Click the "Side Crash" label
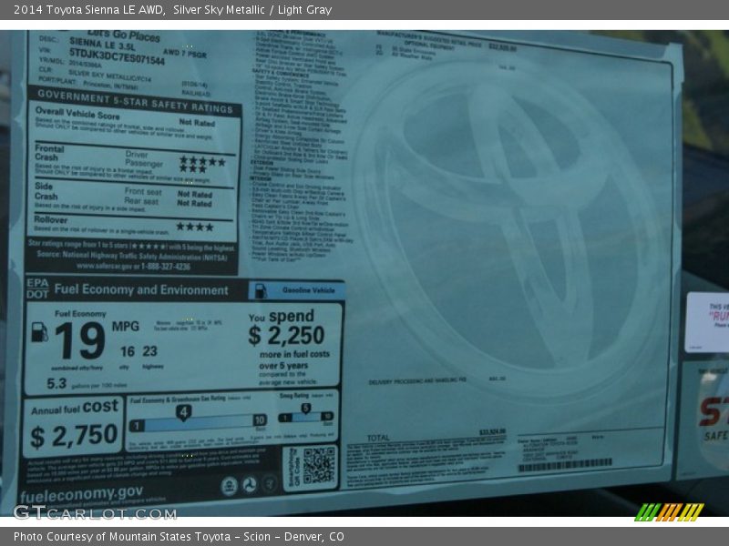 (x=46, y=191)
